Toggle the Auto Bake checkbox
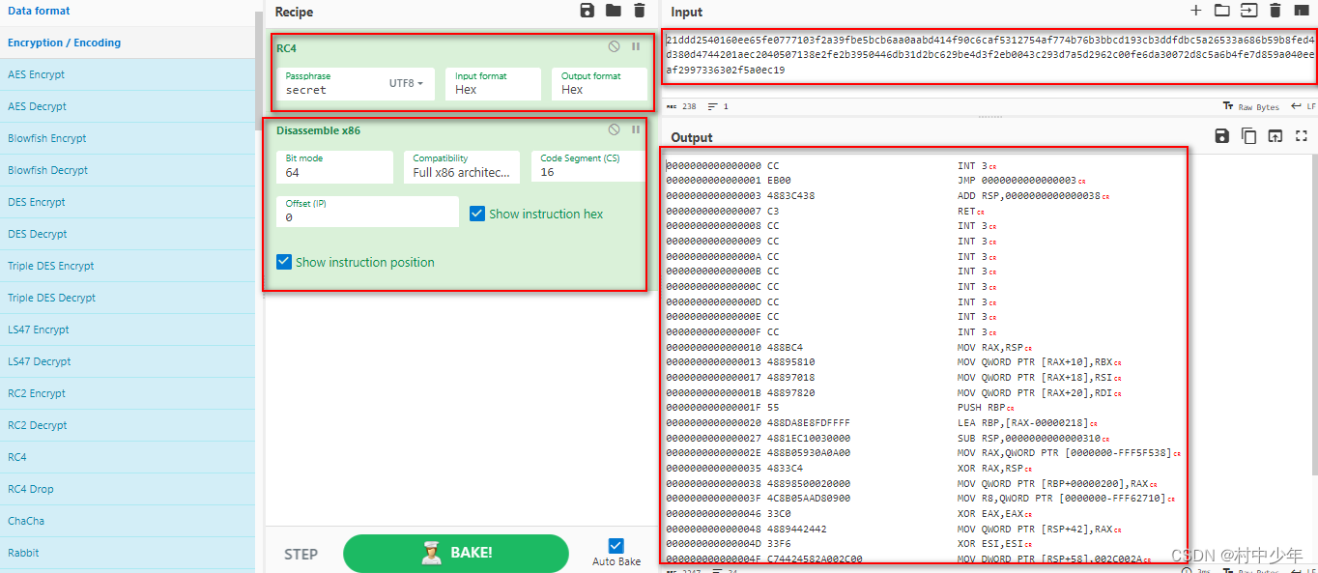The image size is (1318, 573). click(616, 546)
